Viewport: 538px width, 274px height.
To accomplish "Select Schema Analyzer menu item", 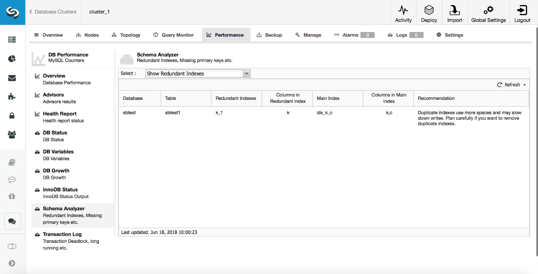I will pyautogui.click(x=73, y=215).
